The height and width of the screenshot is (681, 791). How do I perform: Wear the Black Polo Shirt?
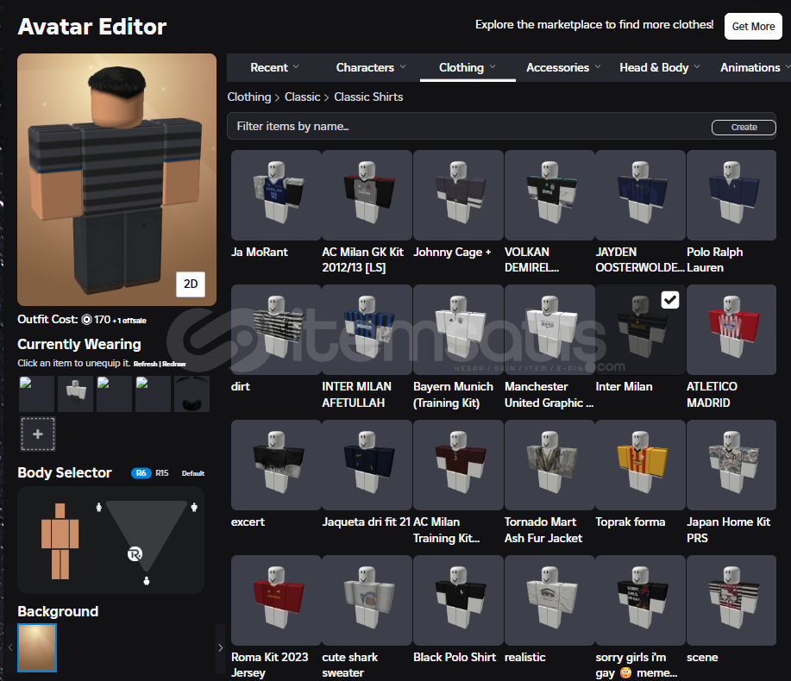[x=458, y=600]
